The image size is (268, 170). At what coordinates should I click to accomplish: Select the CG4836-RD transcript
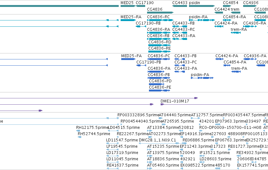point(159,45)
